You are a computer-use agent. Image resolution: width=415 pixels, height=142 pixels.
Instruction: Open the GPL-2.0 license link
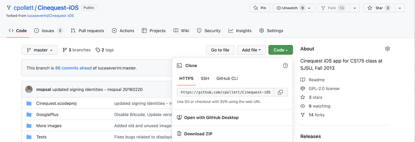point(324,89)
